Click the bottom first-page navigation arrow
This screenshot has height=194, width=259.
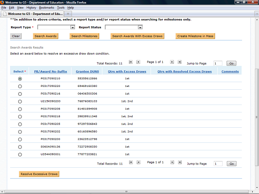click(x=131, y=162)
